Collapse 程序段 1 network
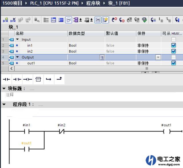The height and width of the screenshot is (168, 183). [4, 104]
